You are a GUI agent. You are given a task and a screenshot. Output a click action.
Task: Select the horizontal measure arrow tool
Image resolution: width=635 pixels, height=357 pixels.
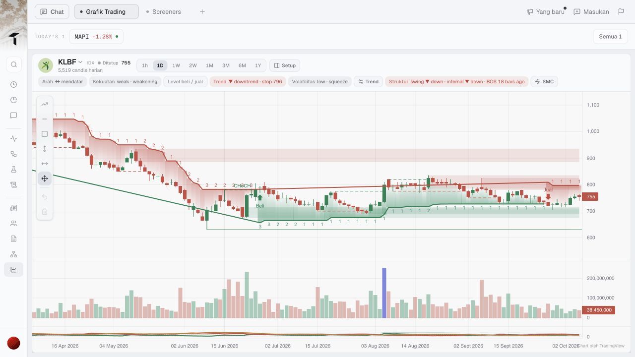(x=45, y=164)
